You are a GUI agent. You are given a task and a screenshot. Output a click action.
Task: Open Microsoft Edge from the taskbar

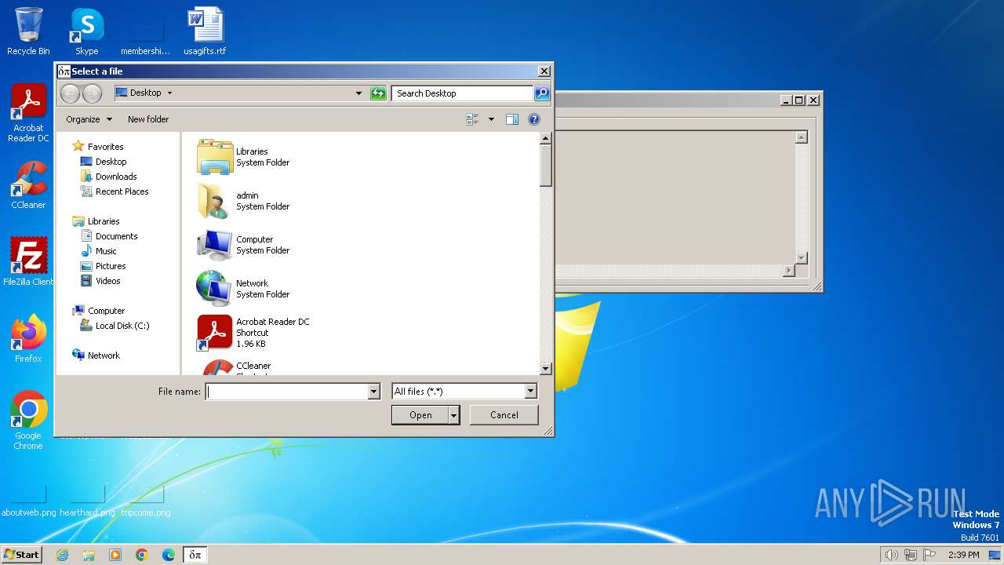[x=169, y=555]
